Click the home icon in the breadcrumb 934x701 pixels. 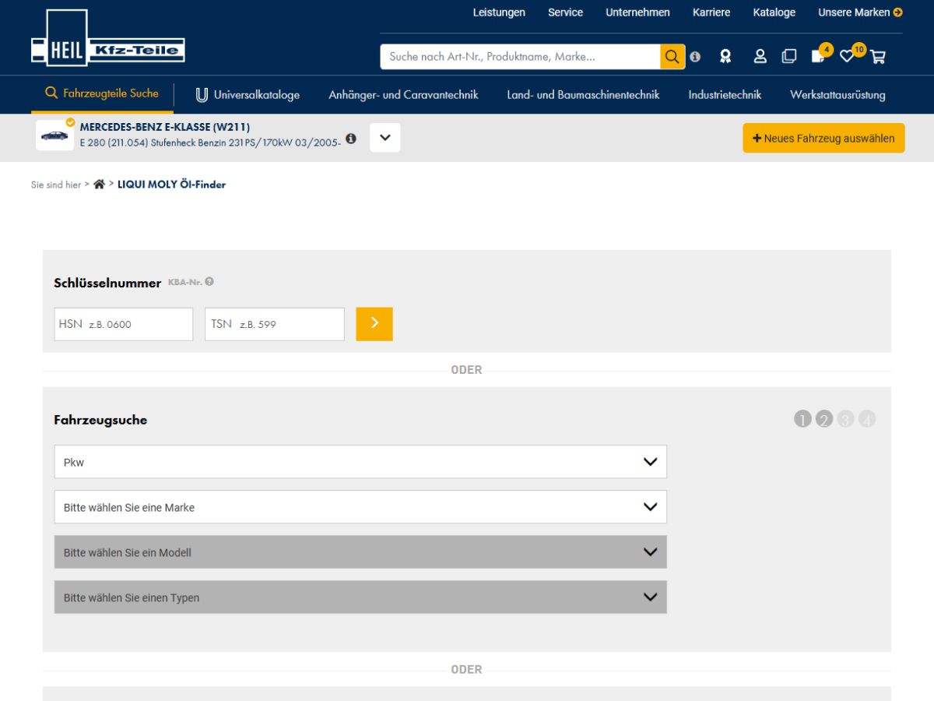pyautogui.click(x=99, y=185)
